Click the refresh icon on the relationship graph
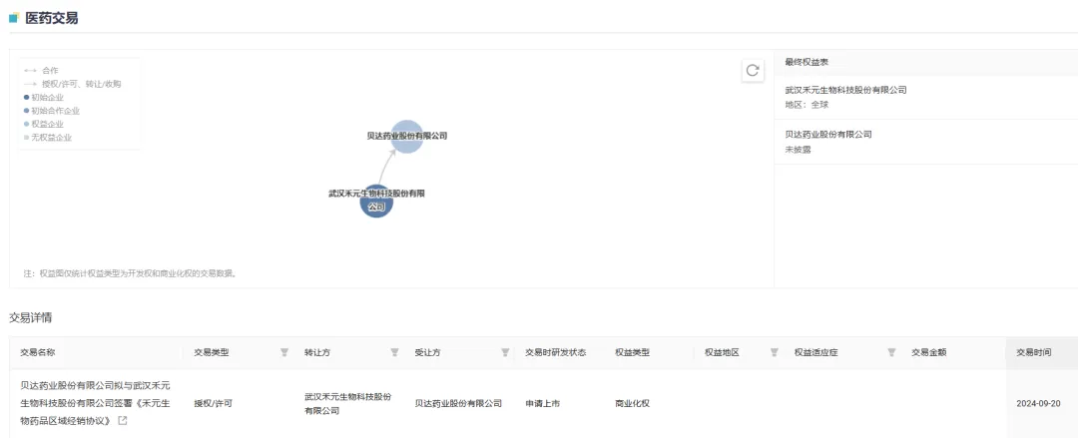Screen dimensions: 1078x438 point(753,70)
